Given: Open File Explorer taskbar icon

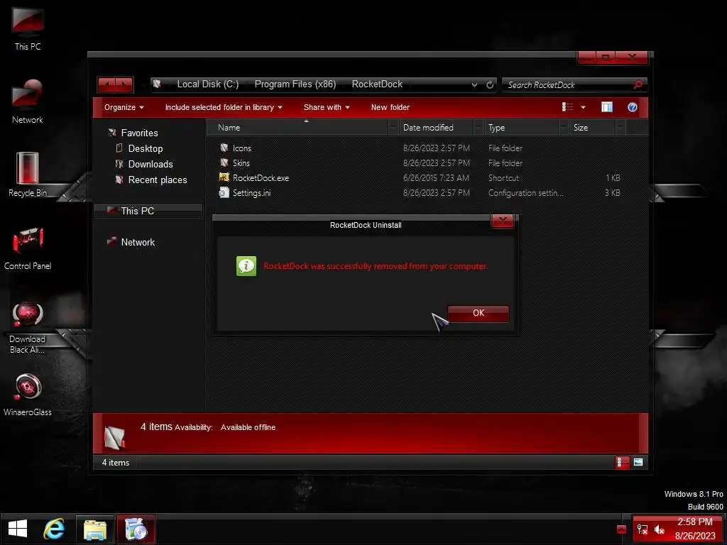Looking at the screenshot, I should coord(94,529).
